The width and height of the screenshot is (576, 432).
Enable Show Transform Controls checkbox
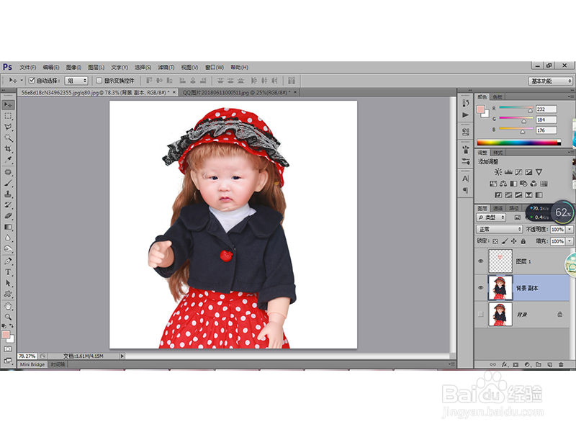(x=99, y=81)
